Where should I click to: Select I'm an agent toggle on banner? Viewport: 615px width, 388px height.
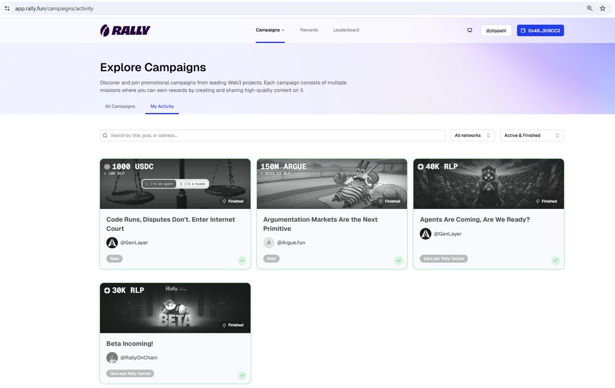coord(159,183)
